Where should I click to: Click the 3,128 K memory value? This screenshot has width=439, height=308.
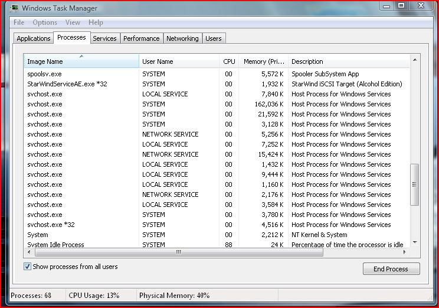273,124
